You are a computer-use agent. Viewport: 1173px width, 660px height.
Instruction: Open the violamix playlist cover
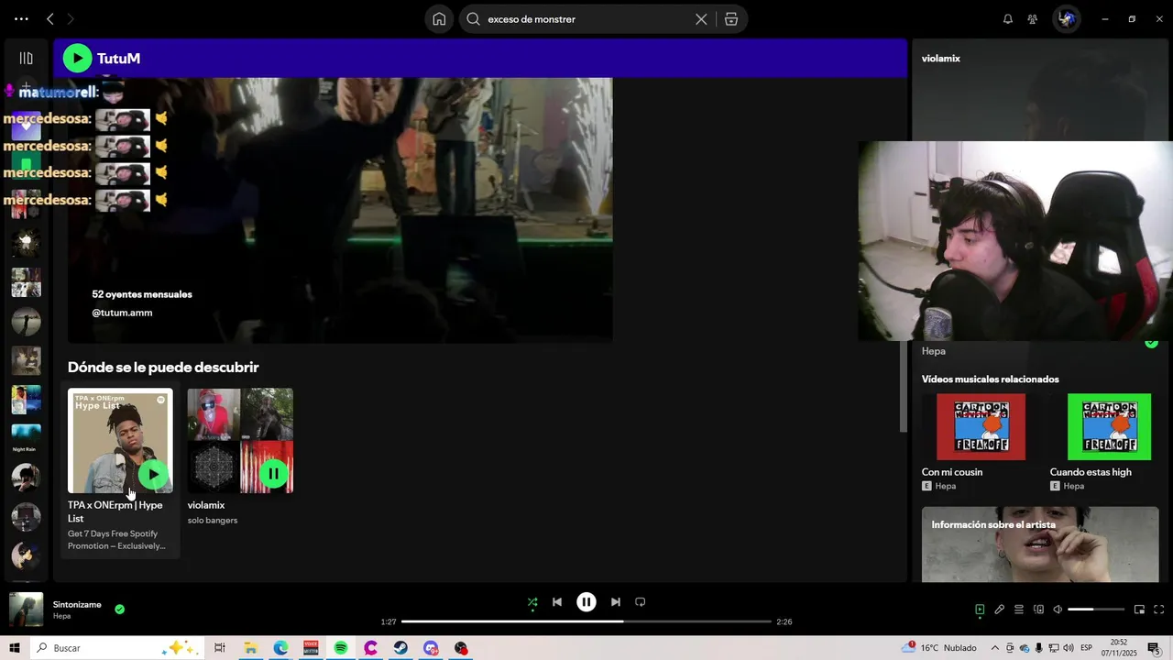(x=240, y=441)
